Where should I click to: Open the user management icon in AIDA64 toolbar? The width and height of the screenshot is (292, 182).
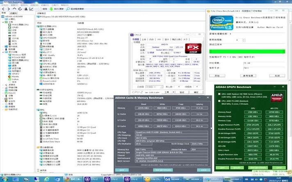26,9
